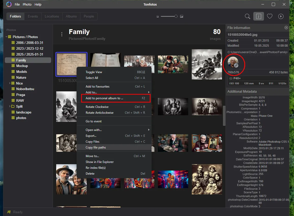Toggle the File information panel with the i button

point(259,16)
